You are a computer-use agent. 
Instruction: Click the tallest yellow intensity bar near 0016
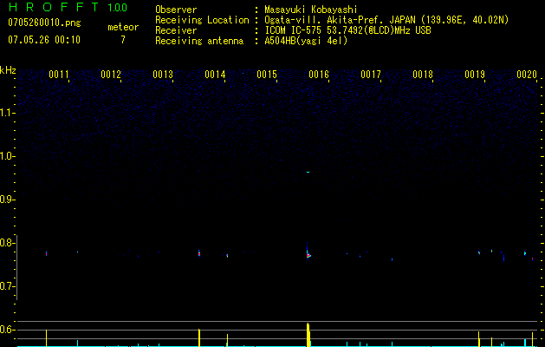tap(308, 335)
